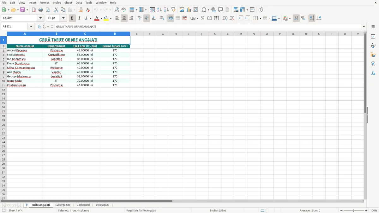Click the Sort Descending icon
The height and width of the screenshot is (213, 379).
166,10
